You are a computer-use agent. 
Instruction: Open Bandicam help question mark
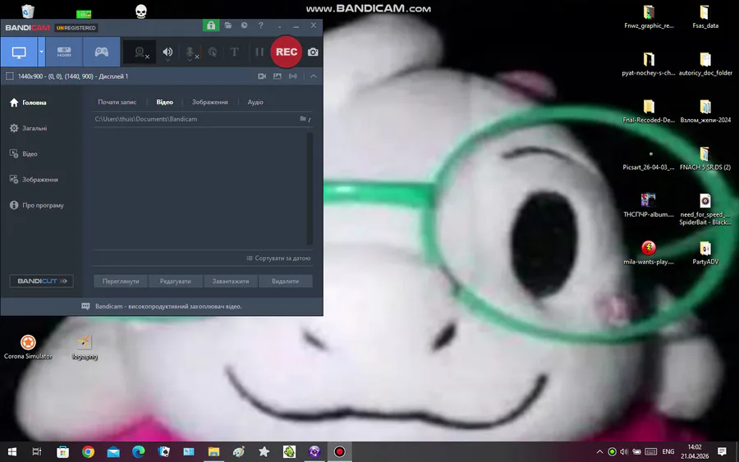[x=260, y=25]
